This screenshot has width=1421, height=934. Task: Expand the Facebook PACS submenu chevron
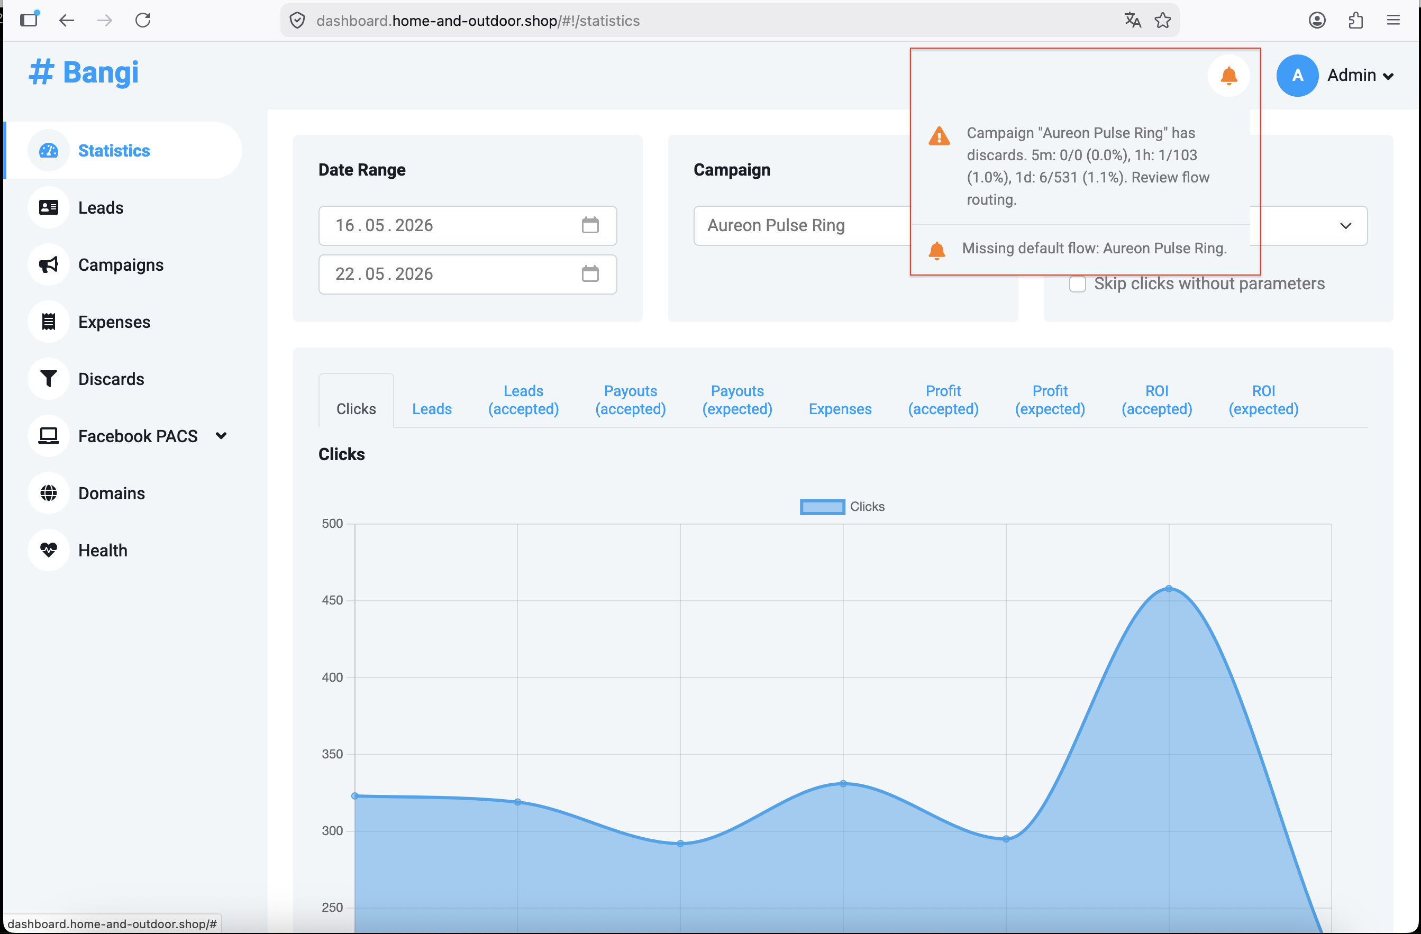(x=221, y=436)
